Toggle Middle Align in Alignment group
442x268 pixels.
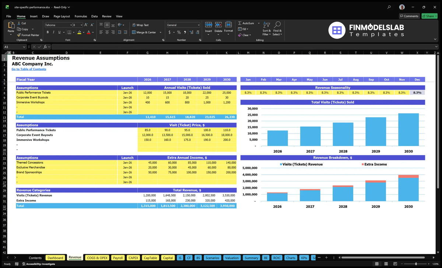click(x=107, y=25)
